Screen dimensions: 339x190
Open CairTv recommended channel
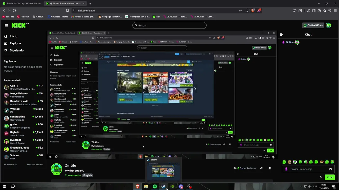pyautogui.click(x=23, y=87)
